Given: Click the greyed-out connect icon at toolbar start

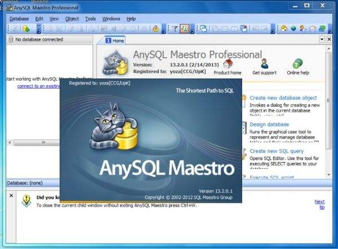Looking at the screenshot, I should click(x=15, y=29).
